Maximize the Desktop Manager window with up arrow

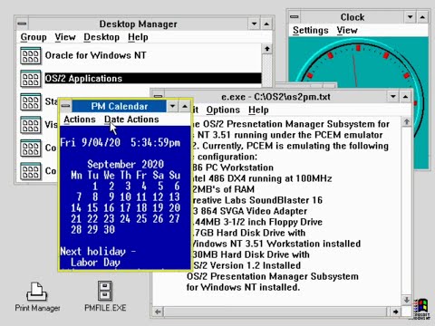point(266,24)
